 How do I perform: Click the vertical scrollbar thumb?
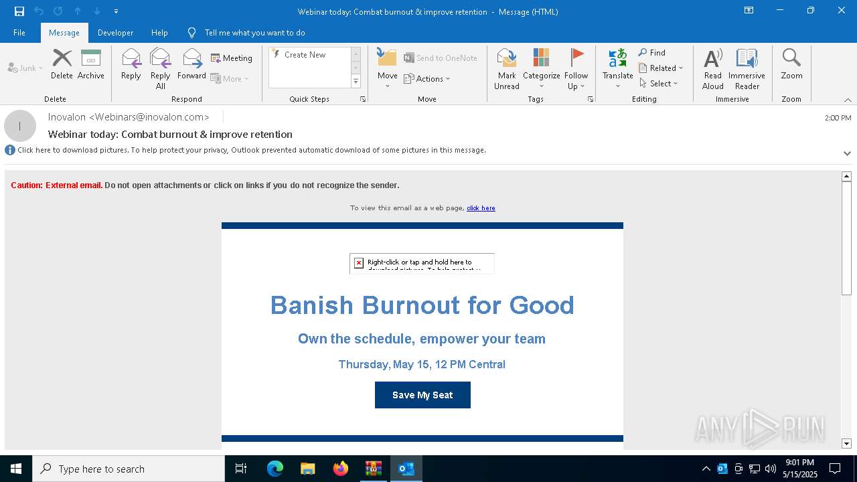[x=846, y=238]
